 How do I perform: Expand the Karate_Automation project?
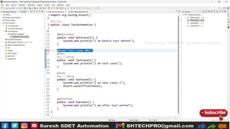pyautogui.click(x=1, y=18)
